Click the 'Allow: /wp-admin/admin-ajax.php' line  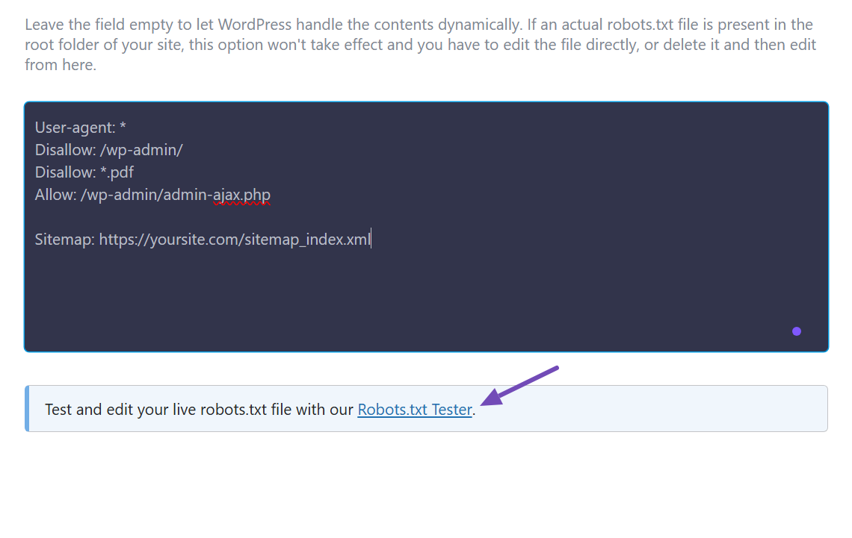coord(152,195)
